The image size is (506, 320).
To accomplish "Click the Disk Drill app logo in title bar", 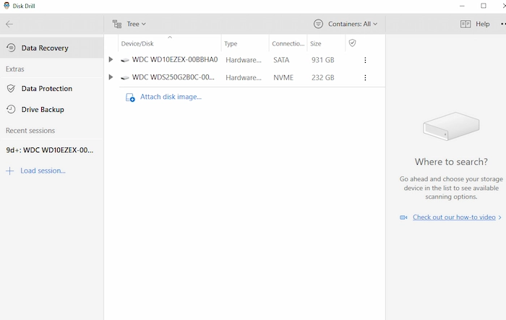I will 7,6.
